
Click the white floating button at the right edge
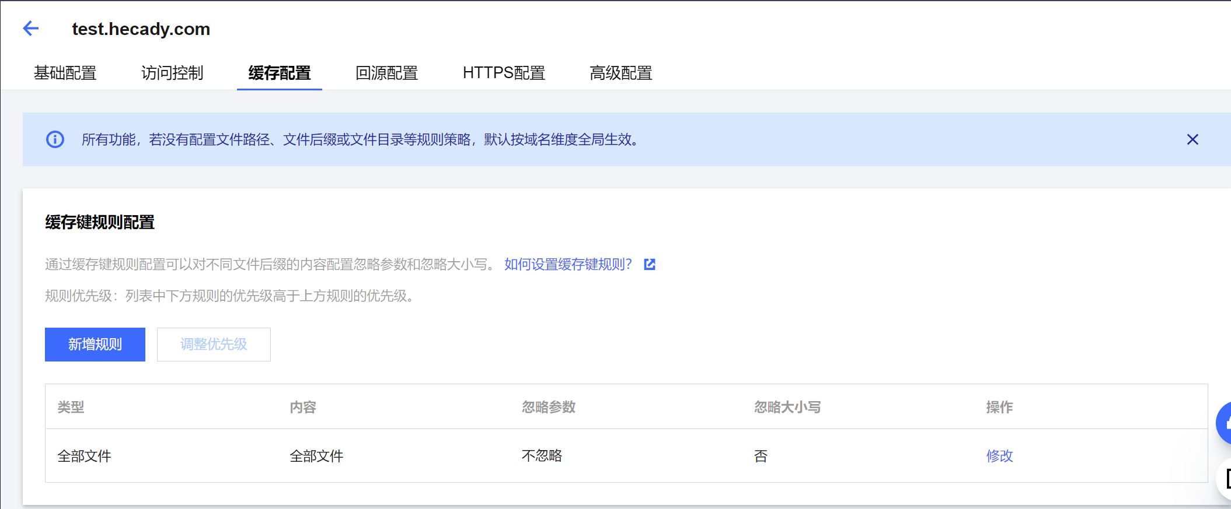pyautogui.click(x=1225, y=478)
